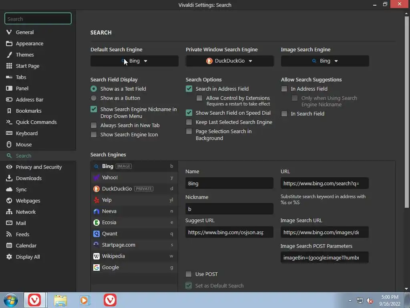
Task: Enable Show Search Engine Icon
Action: pyautogui.click(x=94, y=134)
